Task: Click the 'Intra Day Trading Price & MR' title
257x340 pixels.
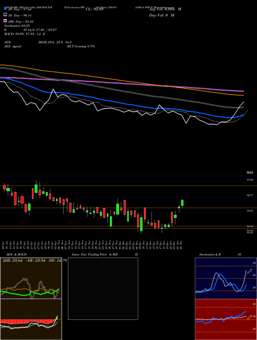Action: tap(95, 254)
